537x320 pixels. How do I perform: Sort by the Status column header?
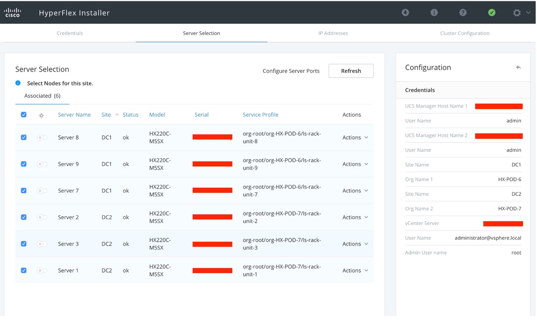130,115
